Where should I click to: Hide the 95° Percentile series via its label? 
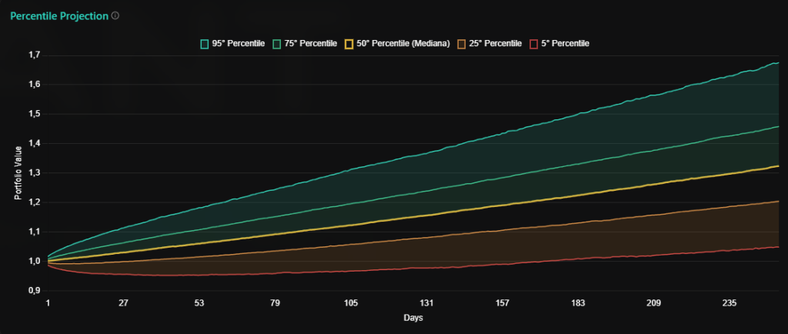point(239,44)
